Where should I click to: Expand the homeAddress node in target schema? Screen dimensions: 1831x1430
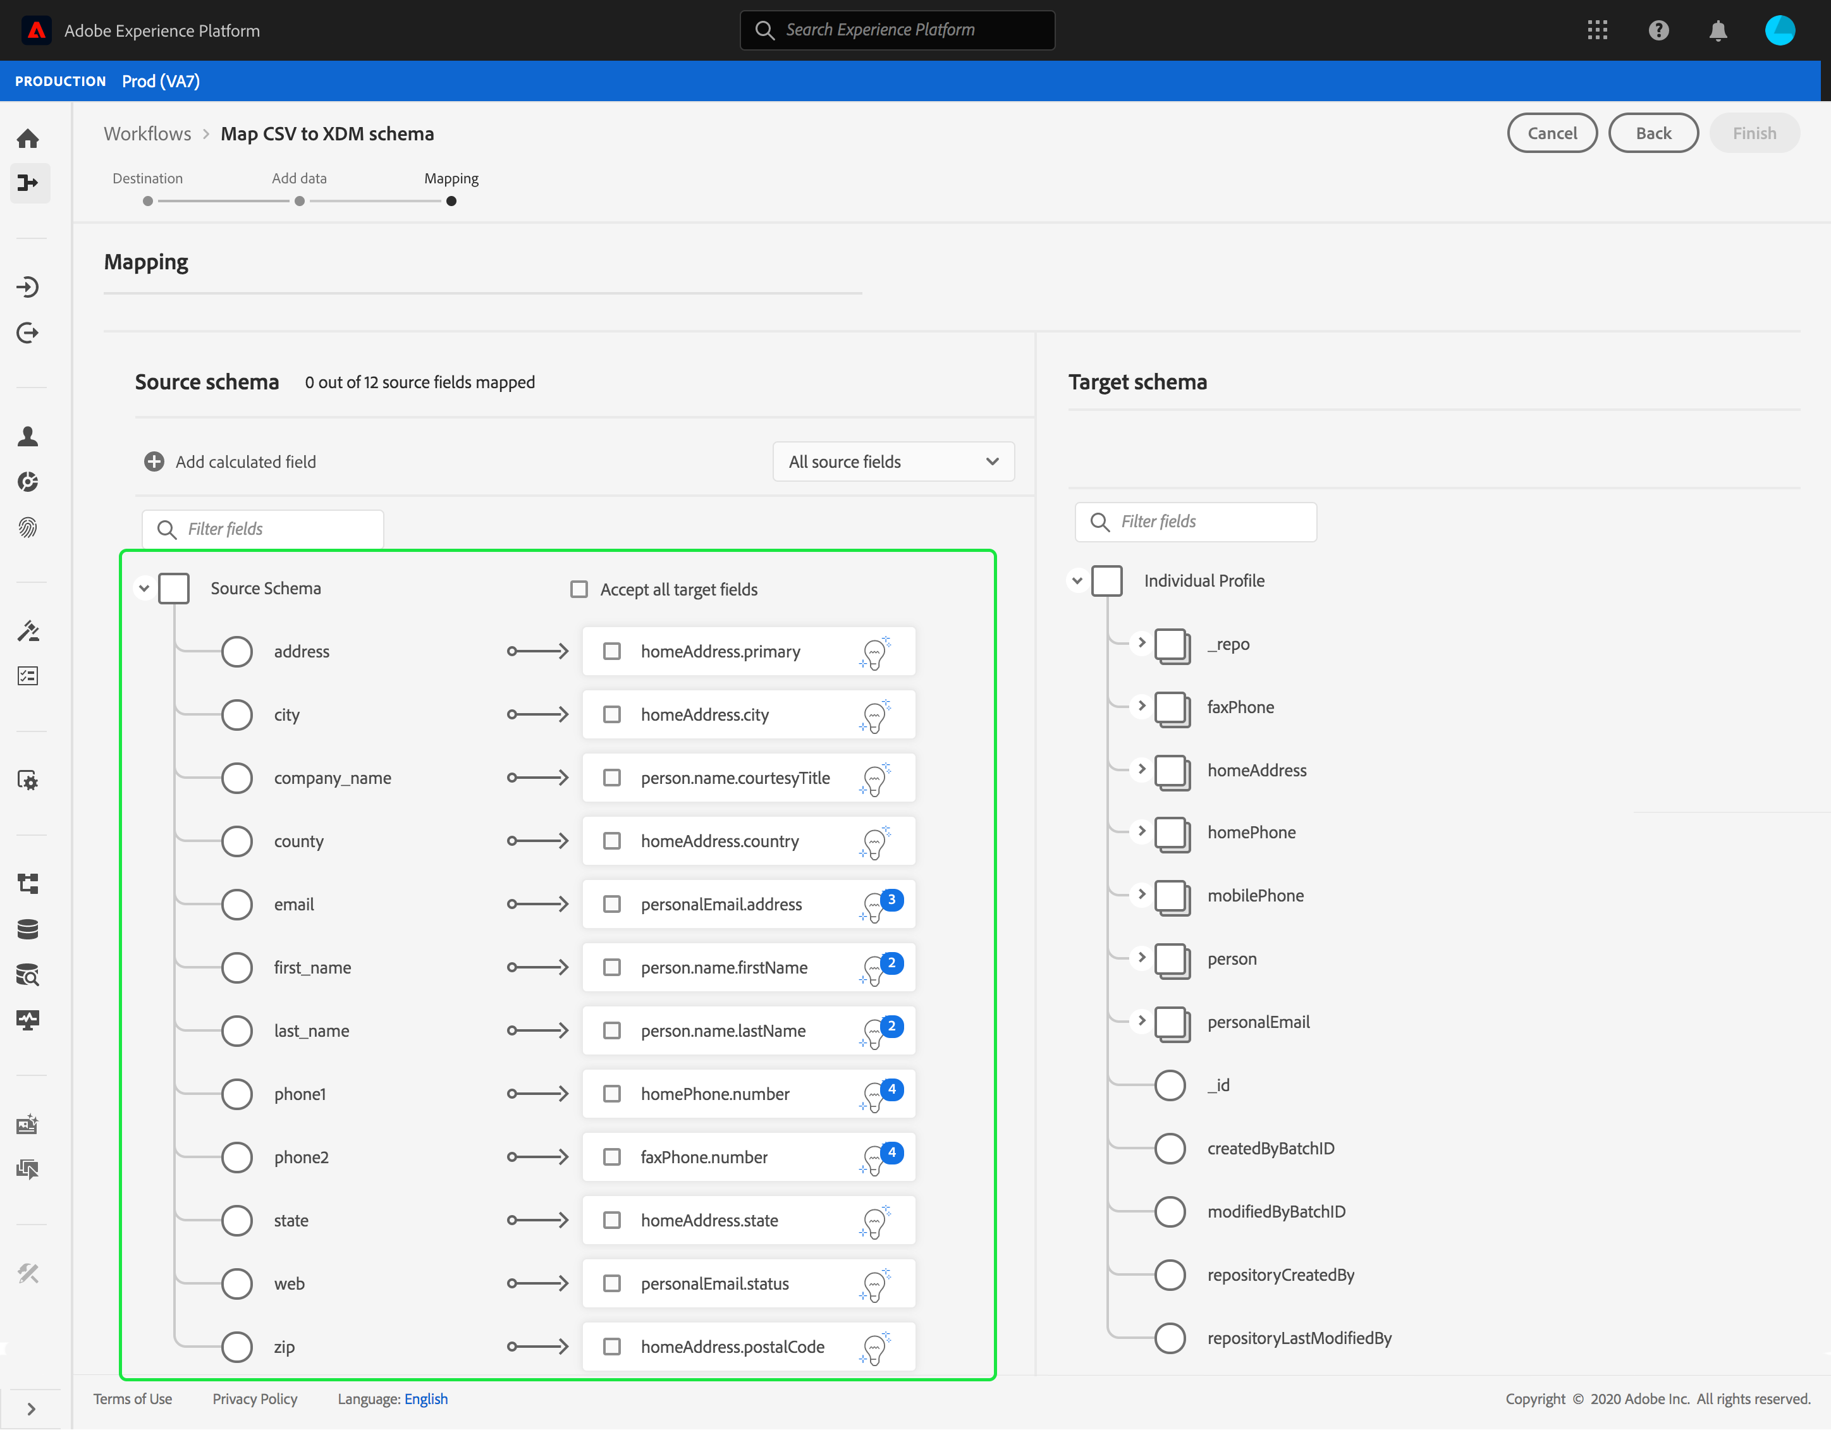tap(1141, 769)
